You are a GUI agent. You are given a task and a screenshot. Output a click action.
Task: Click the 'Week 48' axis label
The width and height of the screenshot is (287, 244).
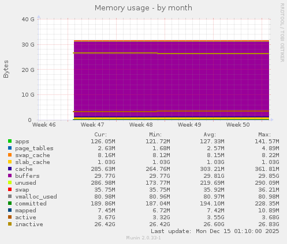coord(141,125)
